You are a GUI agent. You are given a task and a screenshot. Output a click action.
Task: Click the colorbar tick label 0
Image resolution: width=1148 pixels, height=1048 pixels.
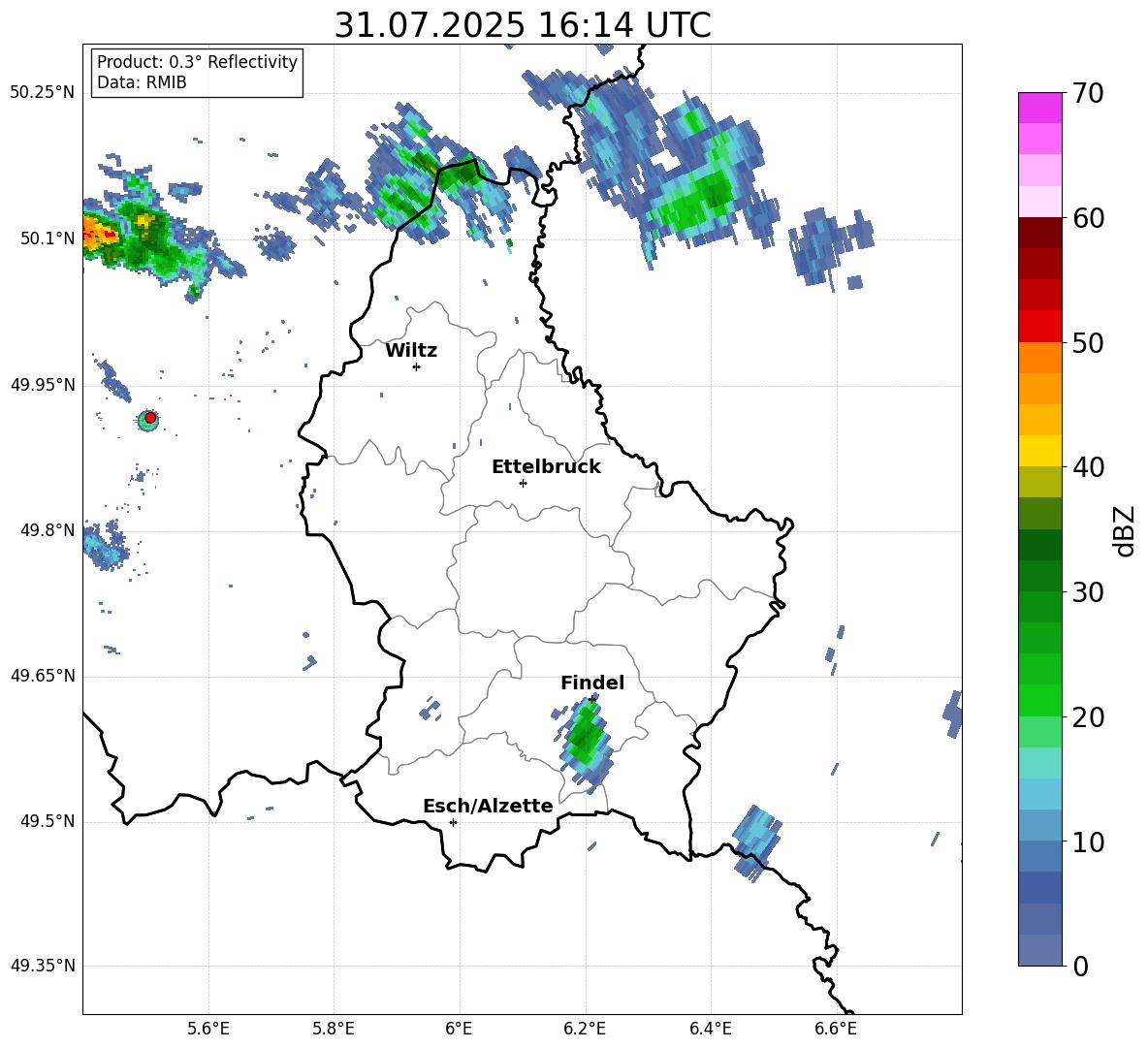pos(1081,966)
